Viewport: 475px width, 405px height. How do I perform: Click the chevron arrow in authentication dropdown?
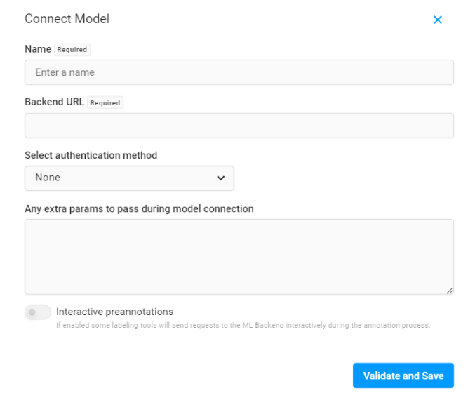[221, 178]
